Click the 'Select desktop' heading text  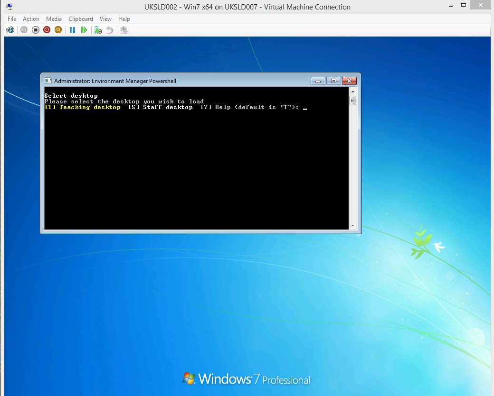(x=71, y=96)
